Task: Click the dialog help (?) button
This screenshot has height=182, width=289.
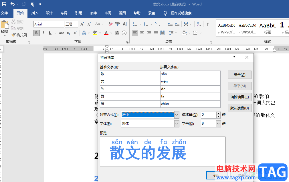Action: click(x=234, y=57)
